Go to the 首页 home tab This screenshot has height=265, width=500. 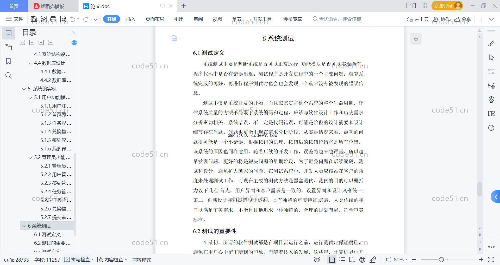pos(14,6)
